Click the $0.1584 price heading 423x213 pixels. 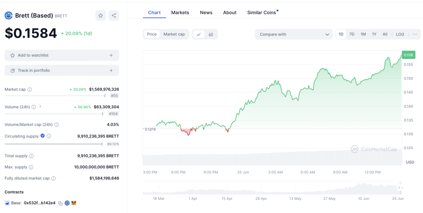click(x=31, y=33)
